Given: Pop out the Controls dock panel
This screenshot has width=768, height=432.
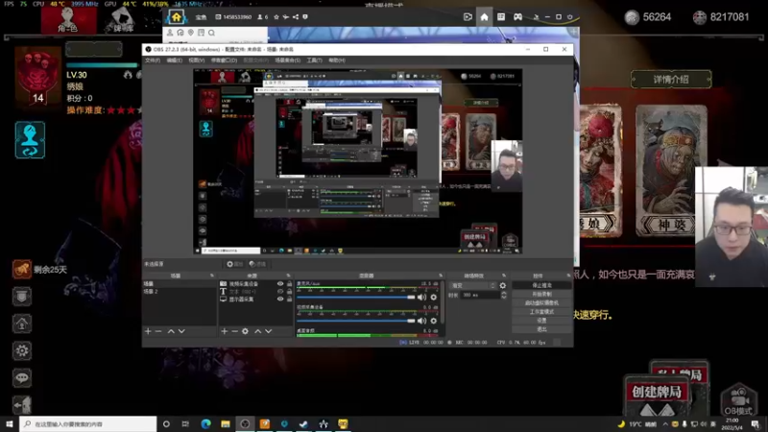Looking at the screenshot, I should pyautogui.click(x=568, y=276).
